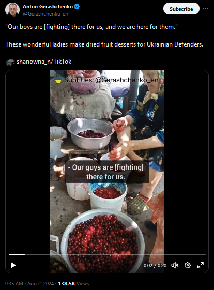Click the Ukrainian flag subtitles watermark
Viewport: 214px width, 290px height.
tap(107, 80)
